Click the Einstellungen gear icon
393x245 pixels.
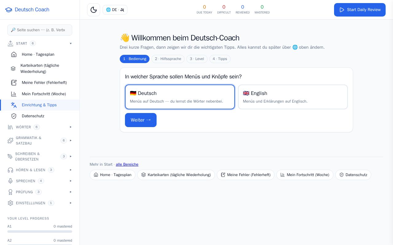coord(10,203)
